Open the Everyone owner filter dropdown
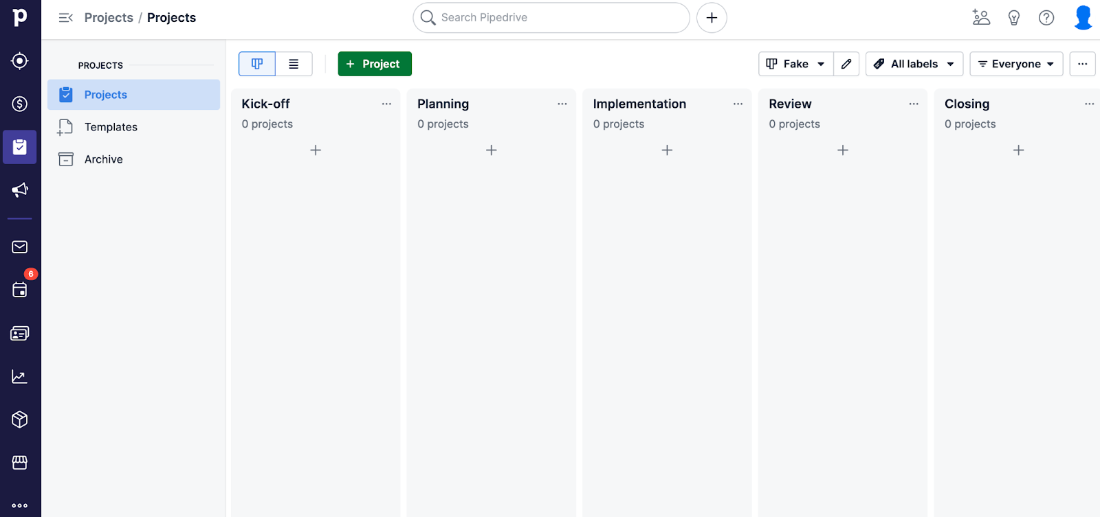Image resolution: width=1100 pixels, height=517 pixels. click(x=1015, y=64)
